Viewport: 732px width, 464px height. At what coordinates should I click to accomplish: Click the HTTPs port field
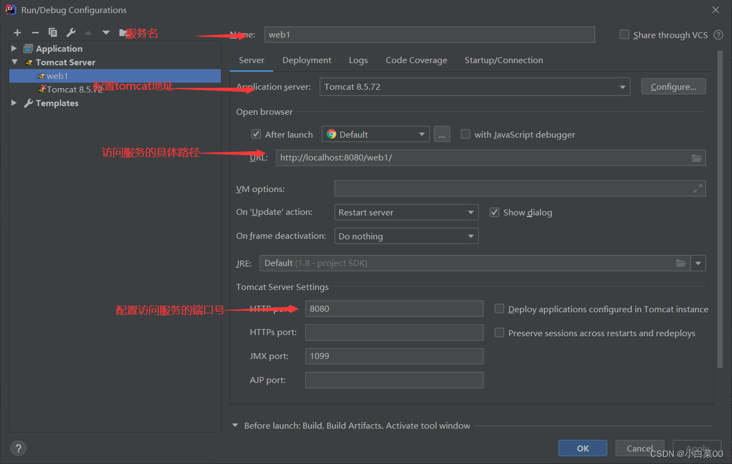tap(394, 332)
